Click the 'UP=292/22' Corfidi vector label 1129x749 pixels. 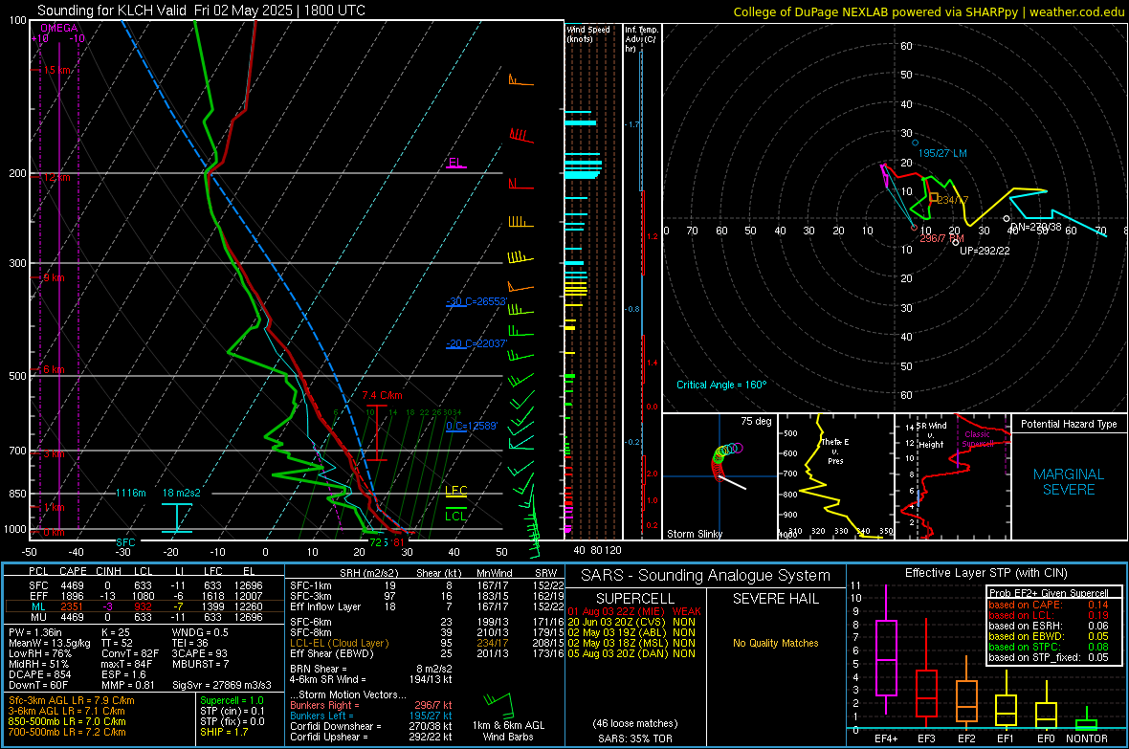(985, 251)
